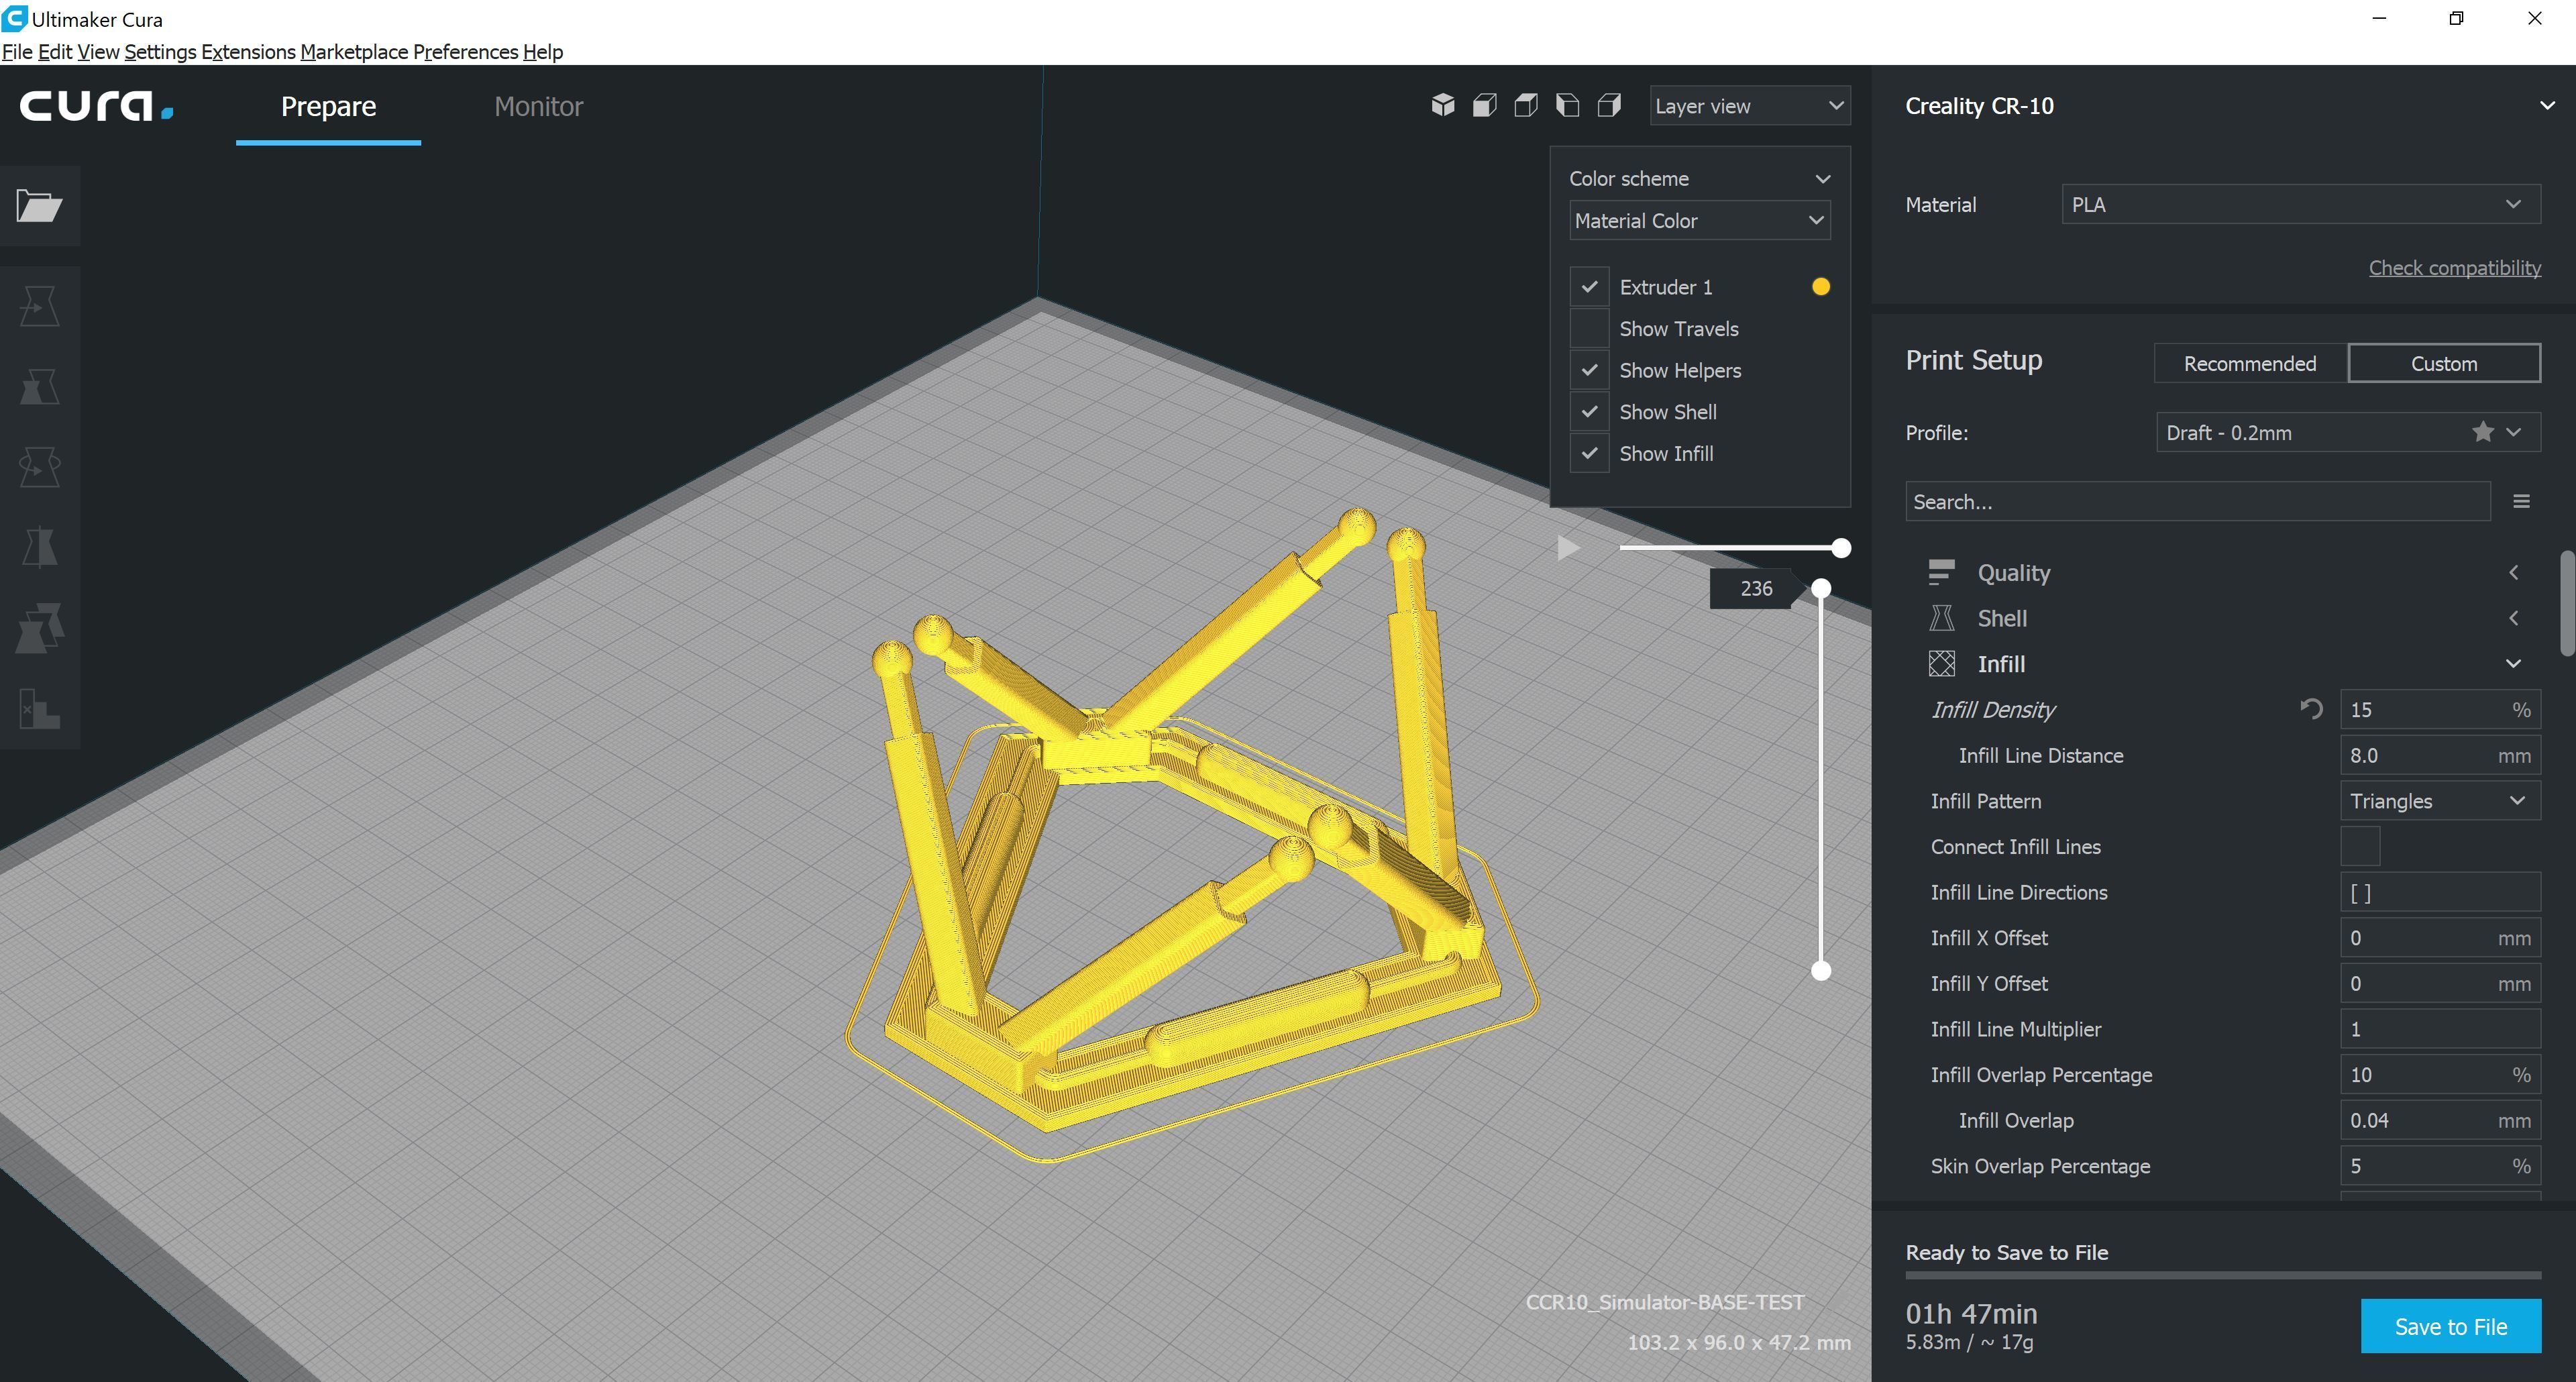Open the Infill Pattern Triangles dropdown
2576x1382 pixels.
(x=2439, y=801)
